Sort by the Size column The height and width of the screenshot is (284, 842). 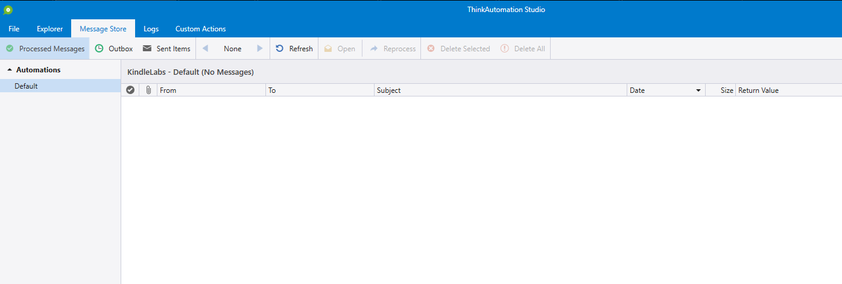tap(721, 90)
